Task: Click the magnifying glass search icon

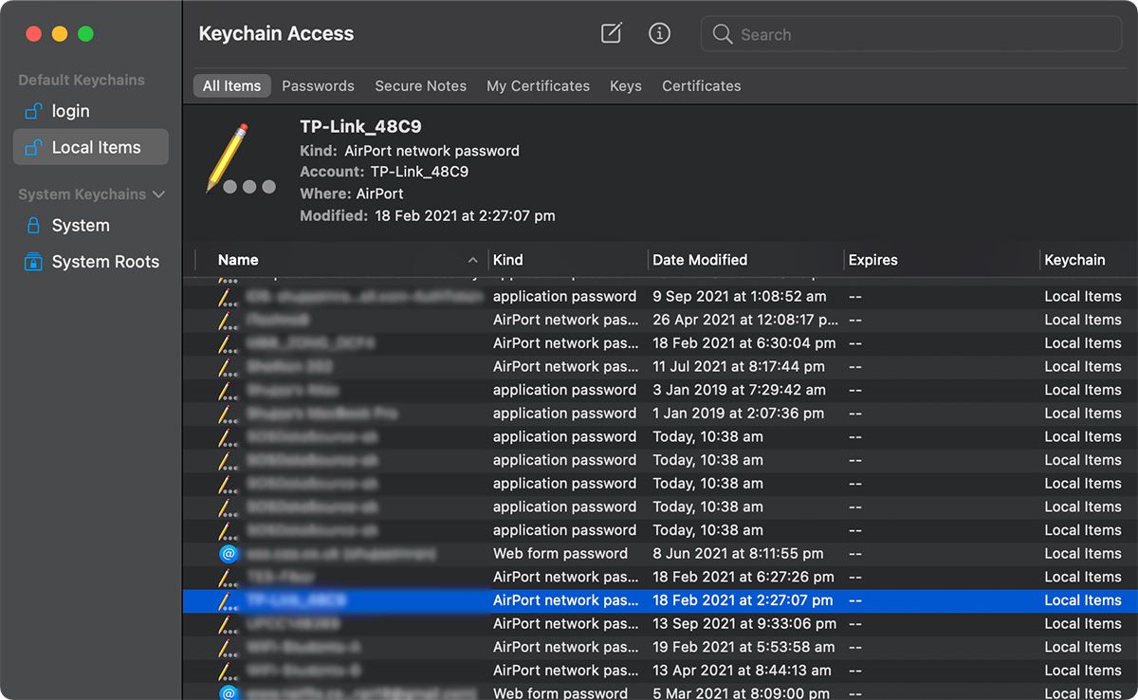Action: (723, 34)
